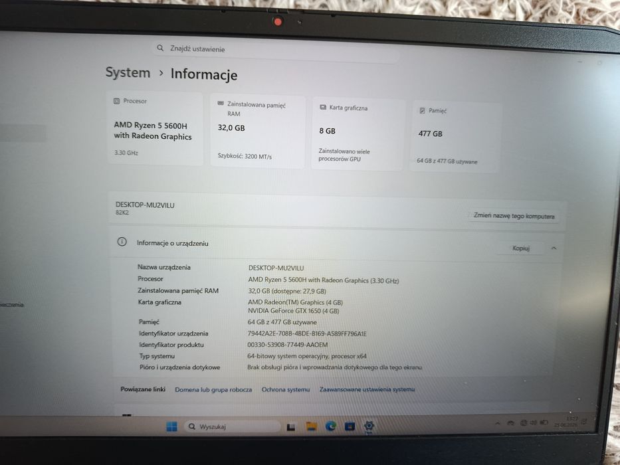Click the Szybkość: 3200 MT/s text
Screen dimensions: 620x465
coord(245,156)
